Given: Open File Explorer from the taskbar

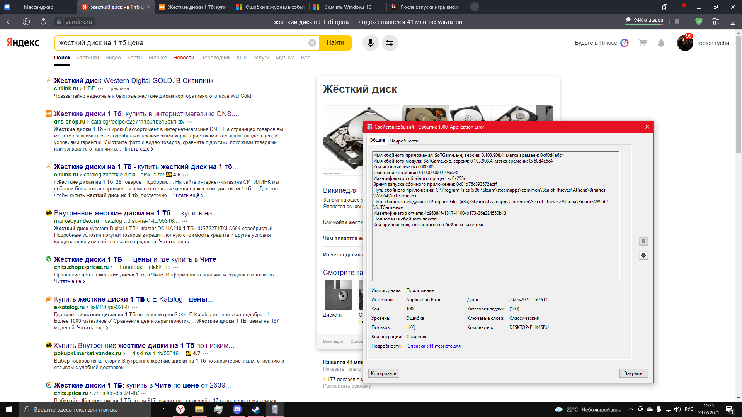Looking at the screenshot, I should (x=199, y=409).
